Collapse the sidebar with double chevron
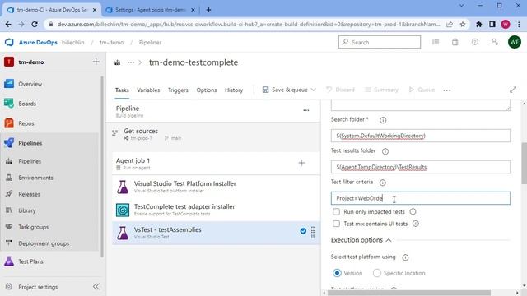The height and width of the screenshot is (296, 527). click(96, 287)
